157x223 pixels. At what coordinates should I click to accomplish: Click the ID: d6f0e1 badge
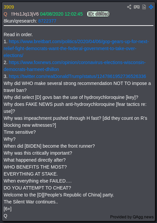tap(98, 14)
